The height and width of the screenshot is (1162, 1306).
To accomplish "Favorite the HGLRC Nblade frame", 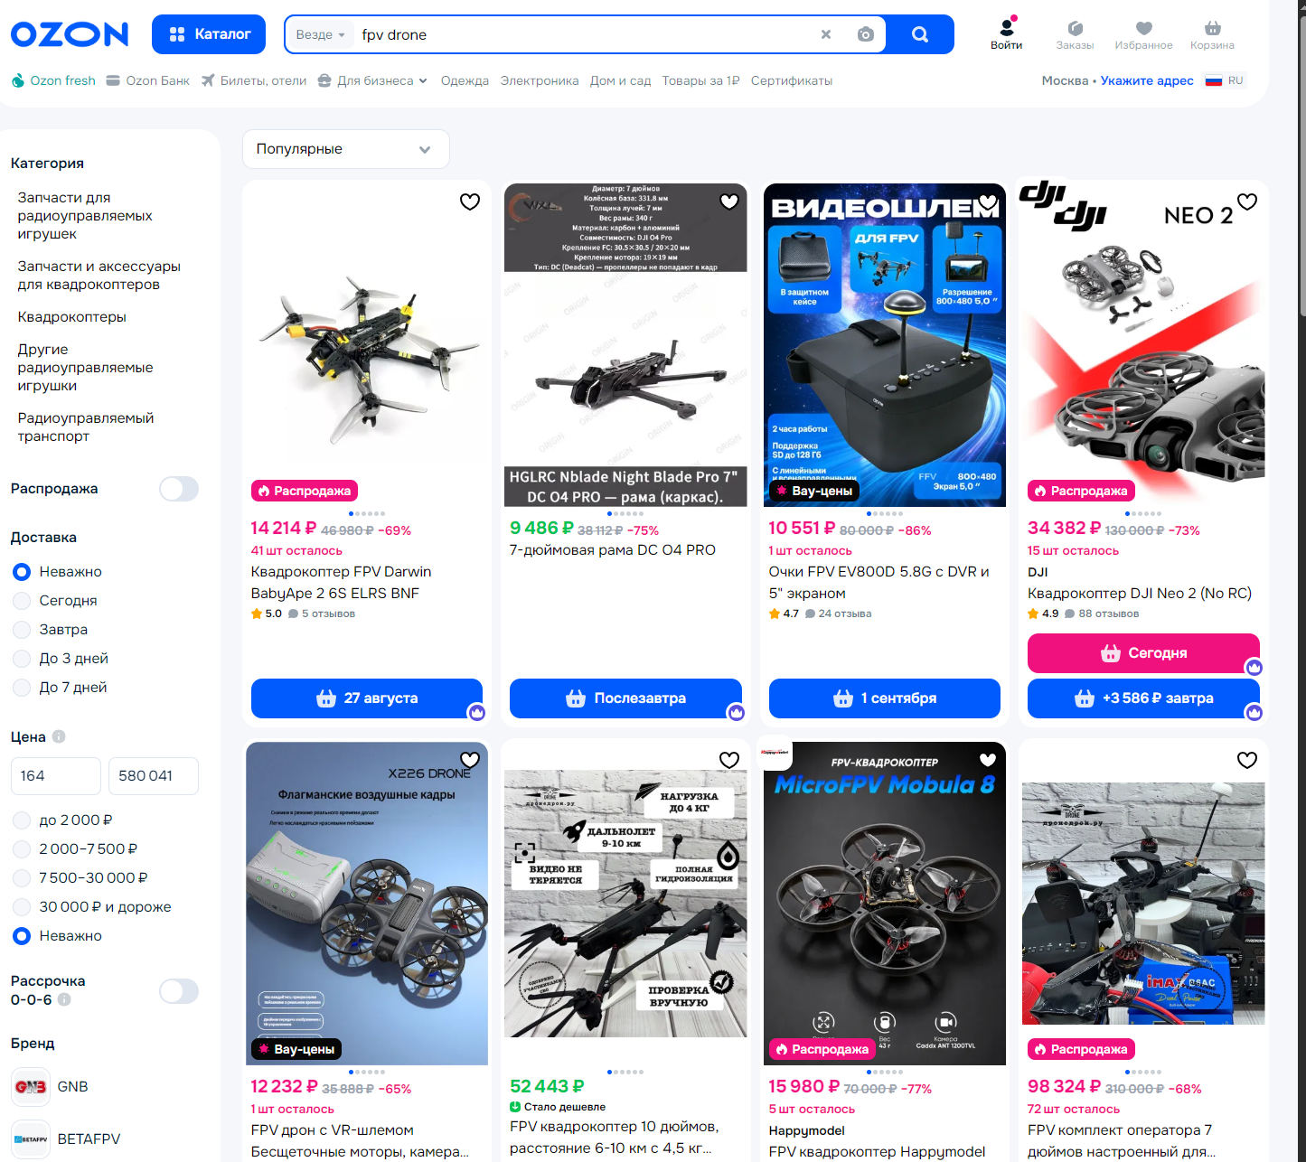I will pos(729,201).
